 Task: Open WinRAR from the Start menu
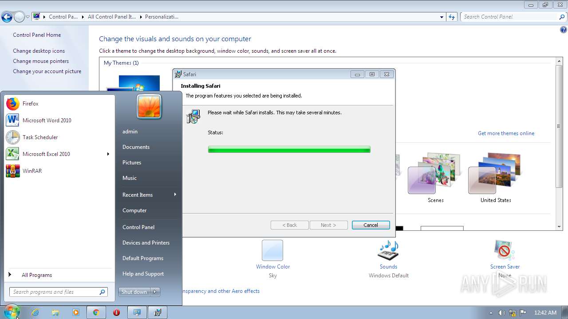pyautogui.click(x=59, y=171)
